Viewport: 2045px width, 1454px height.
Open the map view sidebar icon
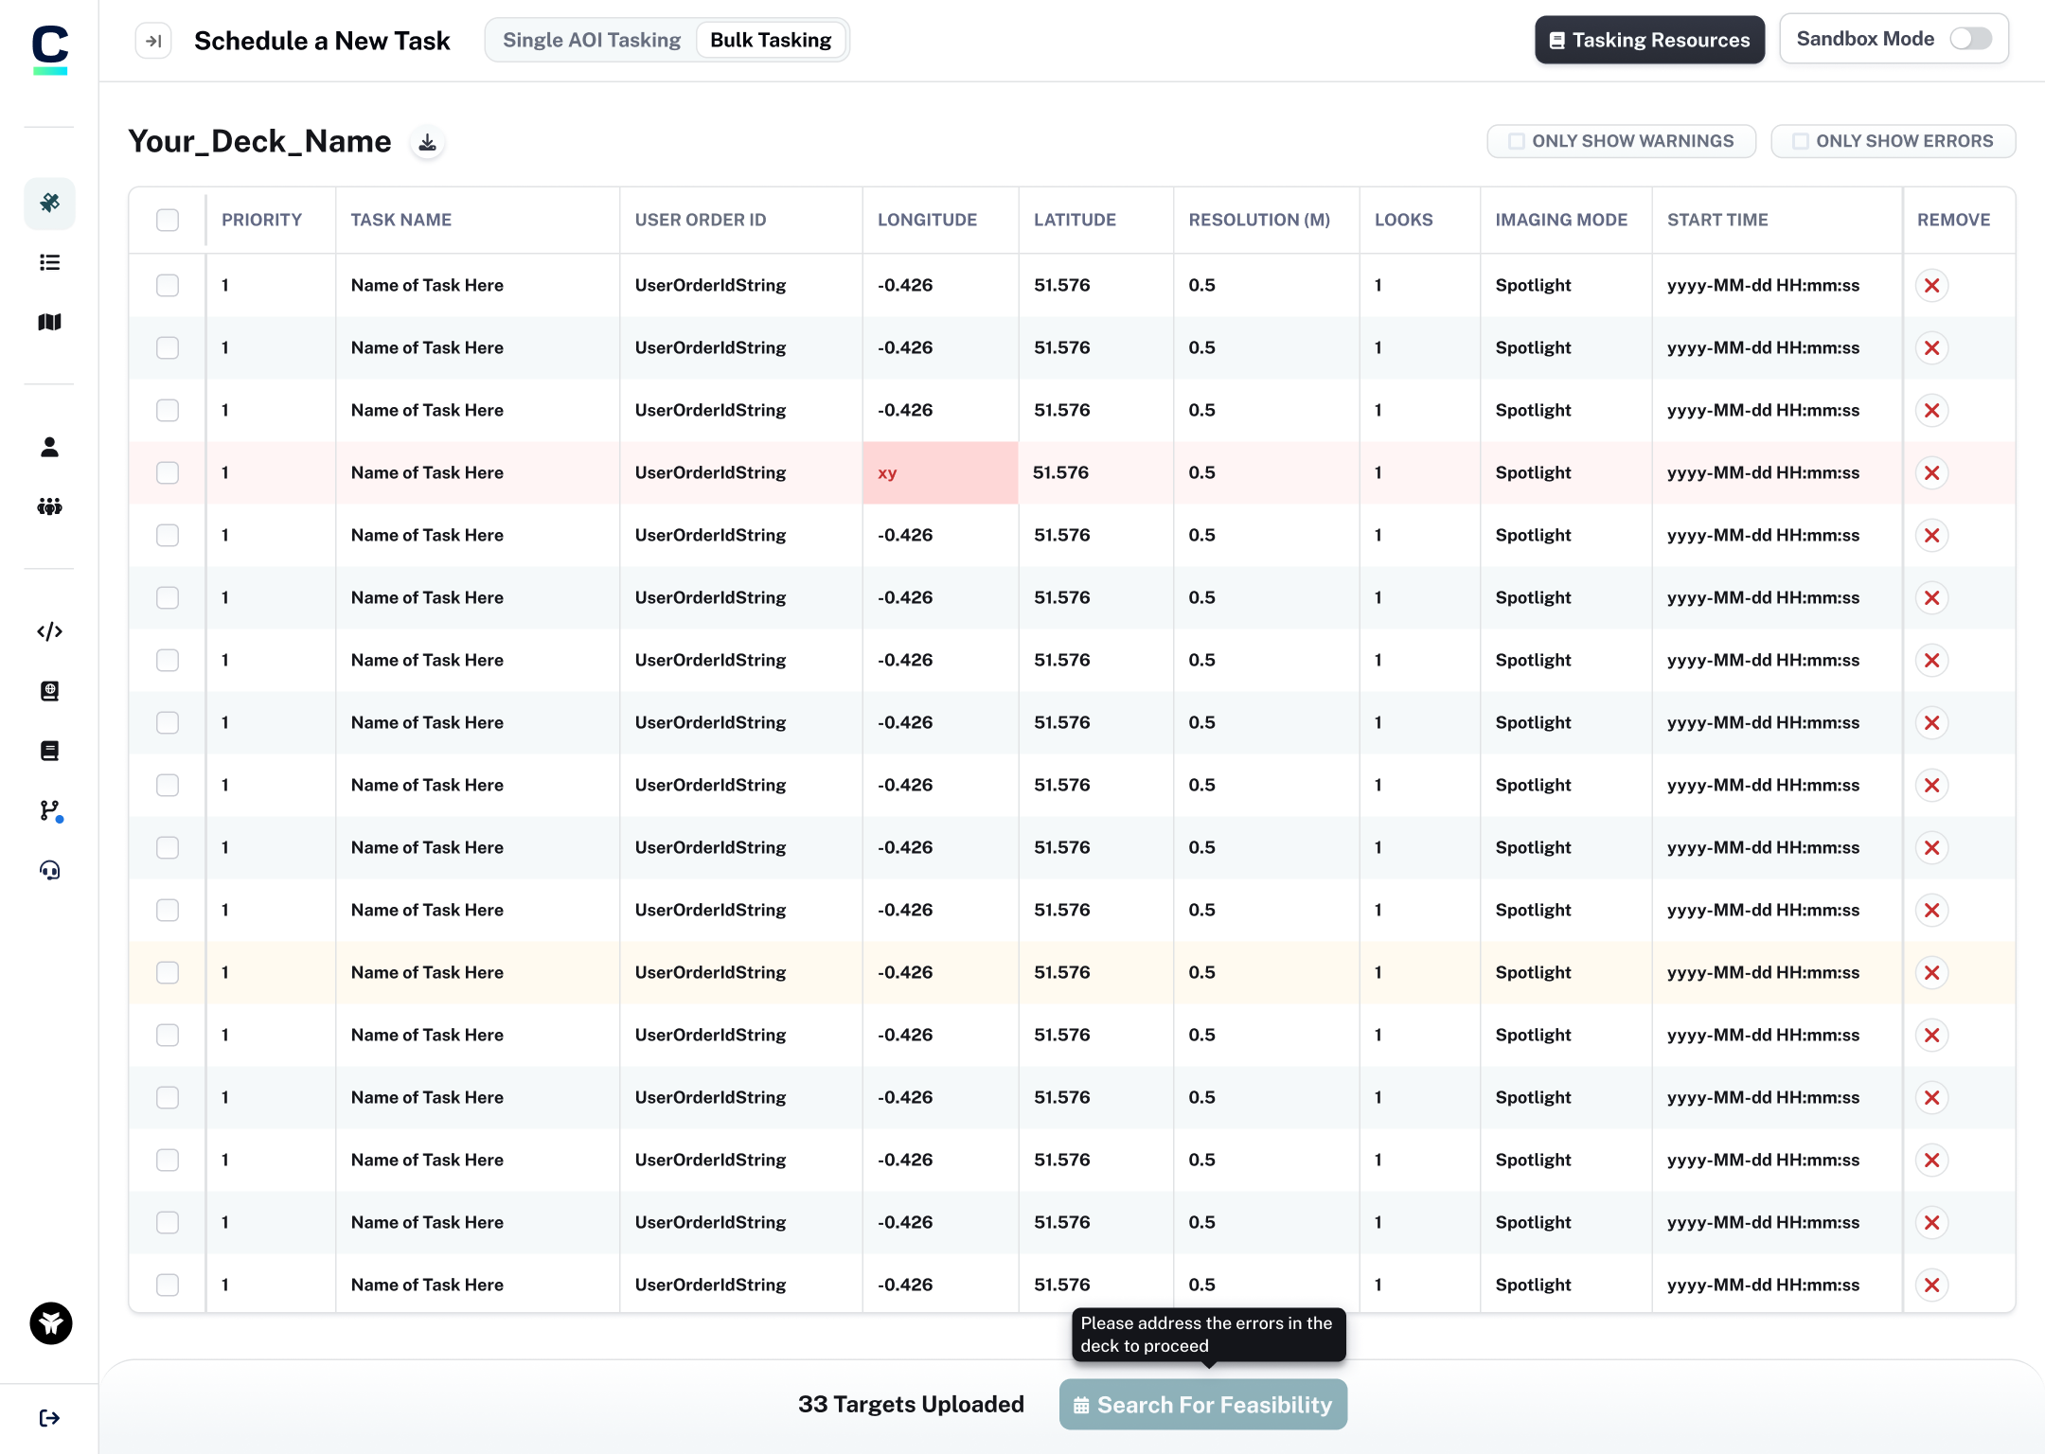click(x=49, y=322)
